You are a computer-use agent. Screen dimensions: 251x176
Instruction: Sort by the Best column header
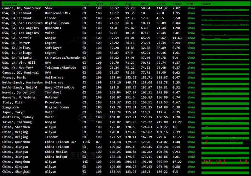145,4
